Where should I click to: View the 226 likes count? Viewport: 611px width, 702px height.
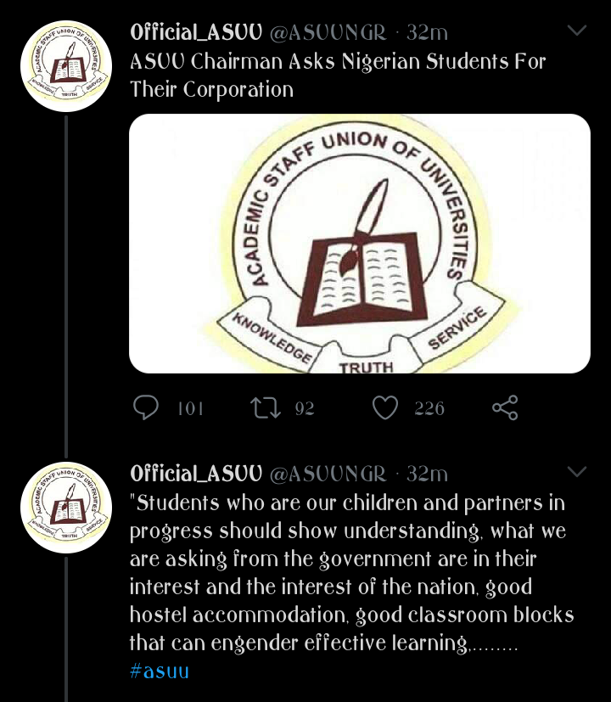coord(429,408)
